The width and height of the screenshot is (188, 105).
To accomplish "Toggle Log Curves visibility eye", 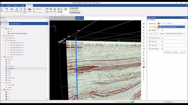I will pos(162,45).
